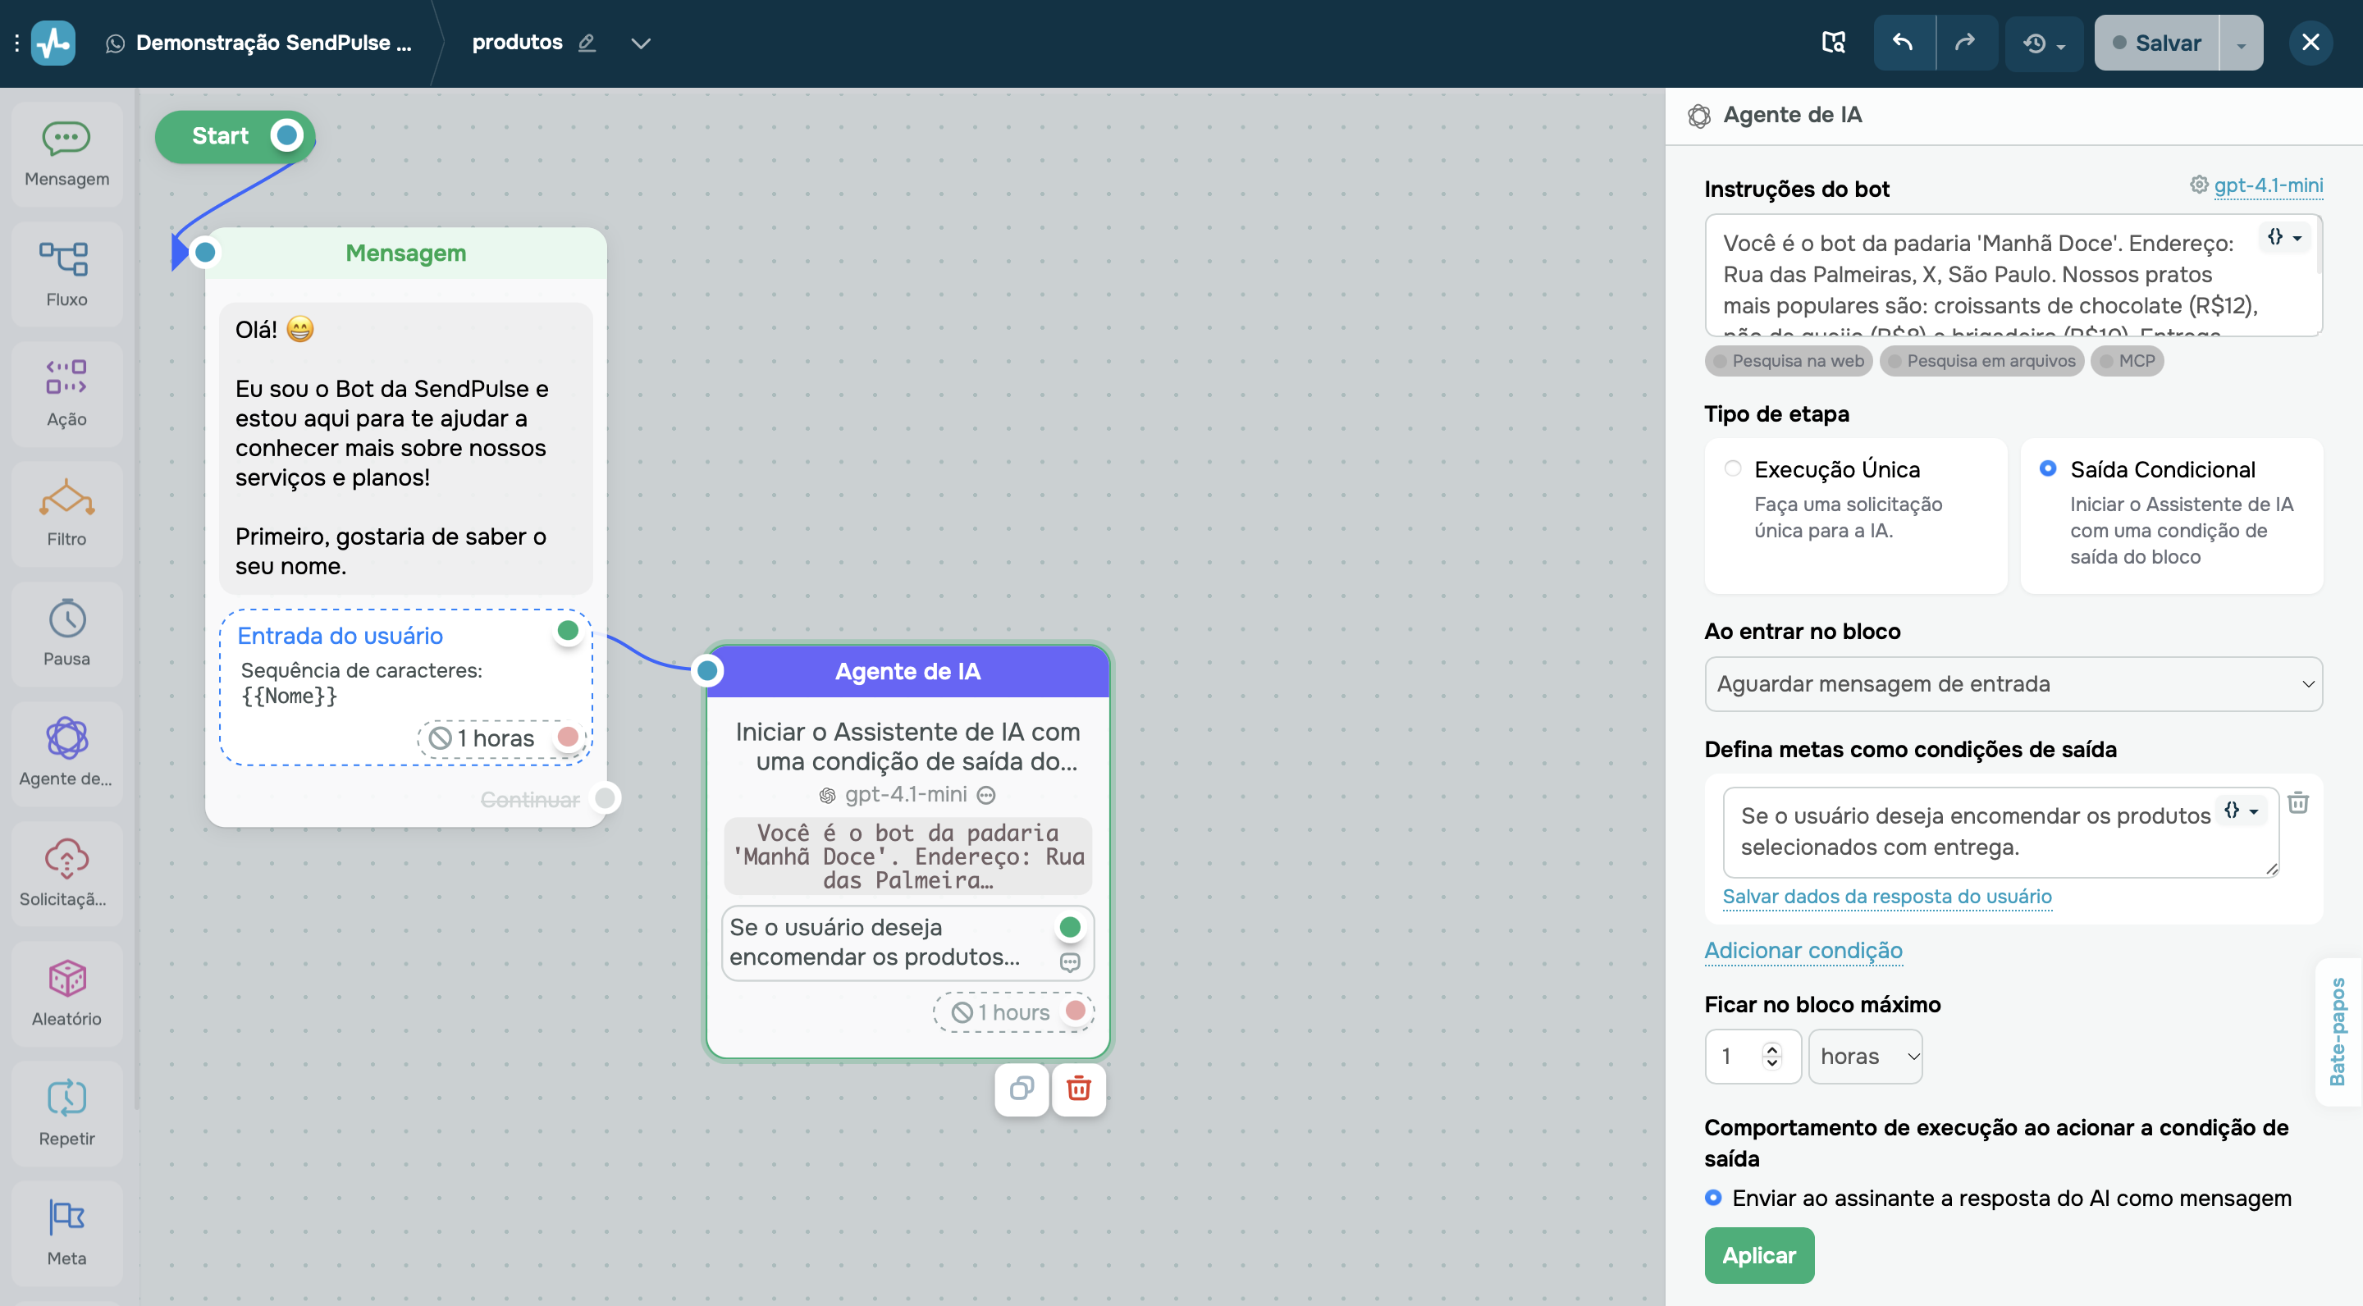The width and height of the screenshot is (2363, 1306).
Task: Toggle Pesquisa na web option
Action: pyautogui.click(x=1788, y=360)
